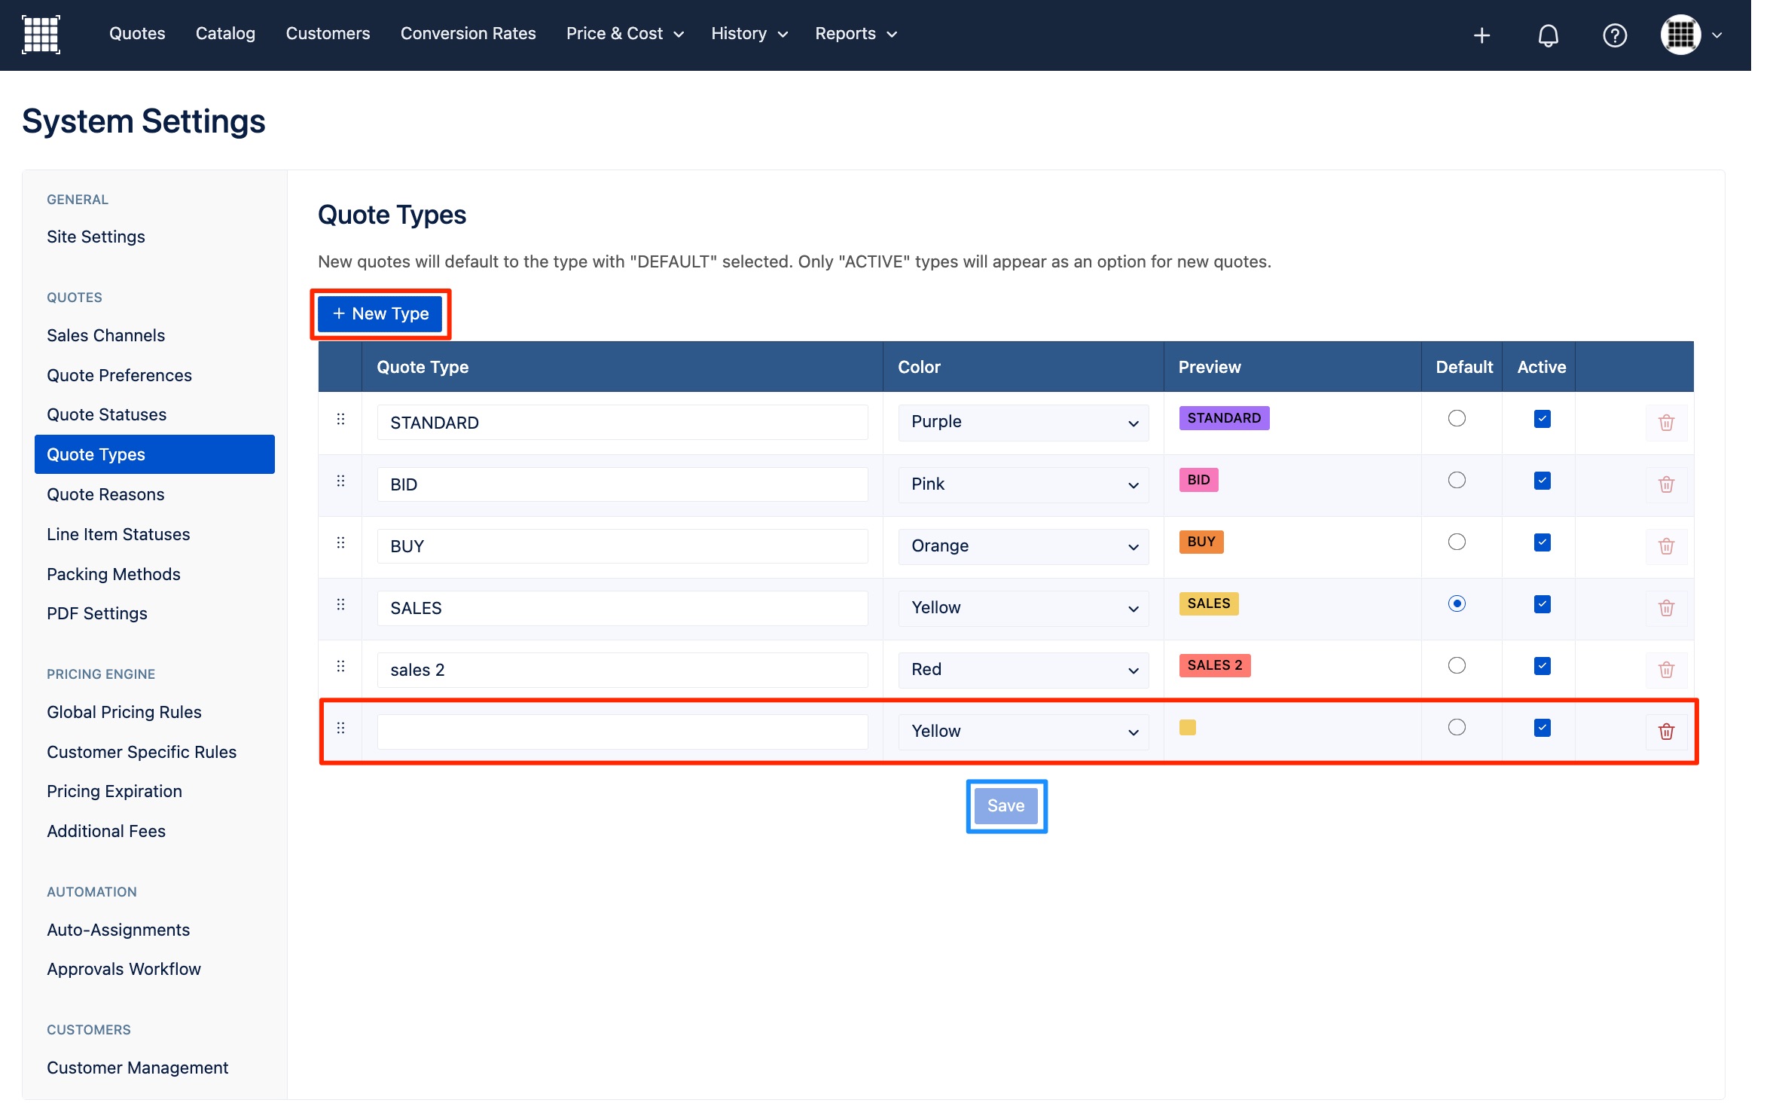The width and height of the screenshot is (1782, 1106).
Task: Expand the Reports menu
Action: click(856, 34)
